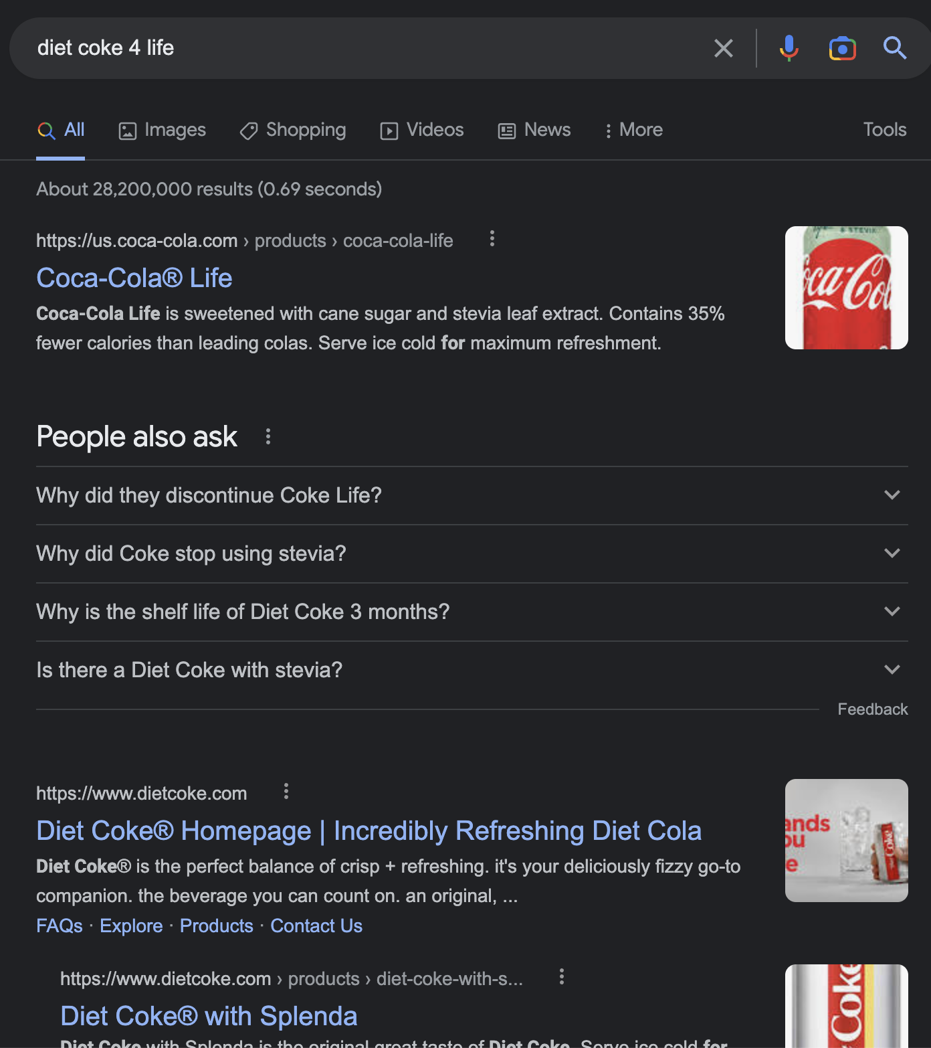Open the Diet Coke with Splenda can thumbnail
The width and height of the screenshot is (931, 1048).
(847, 1006)
